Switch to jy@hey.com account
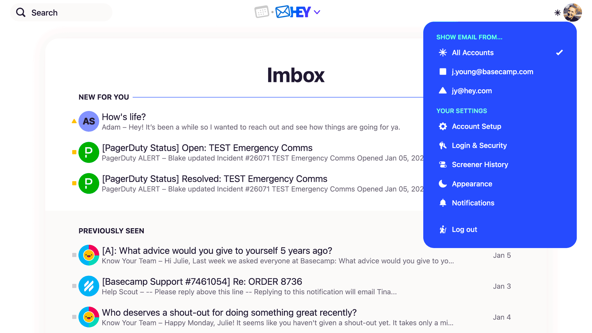The image size is (592, 333). [472, 91]
